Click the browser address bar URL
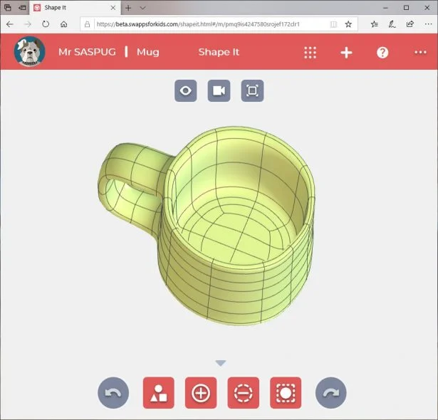 [199, 23]
